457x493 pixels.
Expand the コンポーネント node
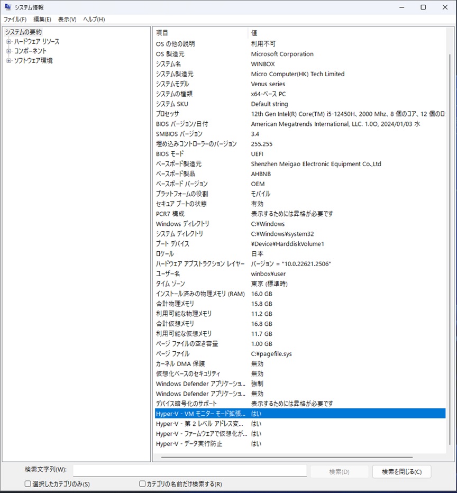(x=9, y=51)
